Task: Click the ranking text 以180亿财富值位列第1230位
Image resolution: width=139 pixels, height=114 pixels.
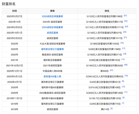Action: (x=105, y=44)
